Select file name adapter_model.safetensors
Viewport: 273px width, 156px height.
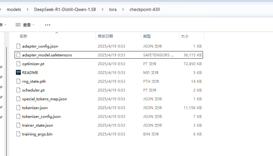pos(47,55)
